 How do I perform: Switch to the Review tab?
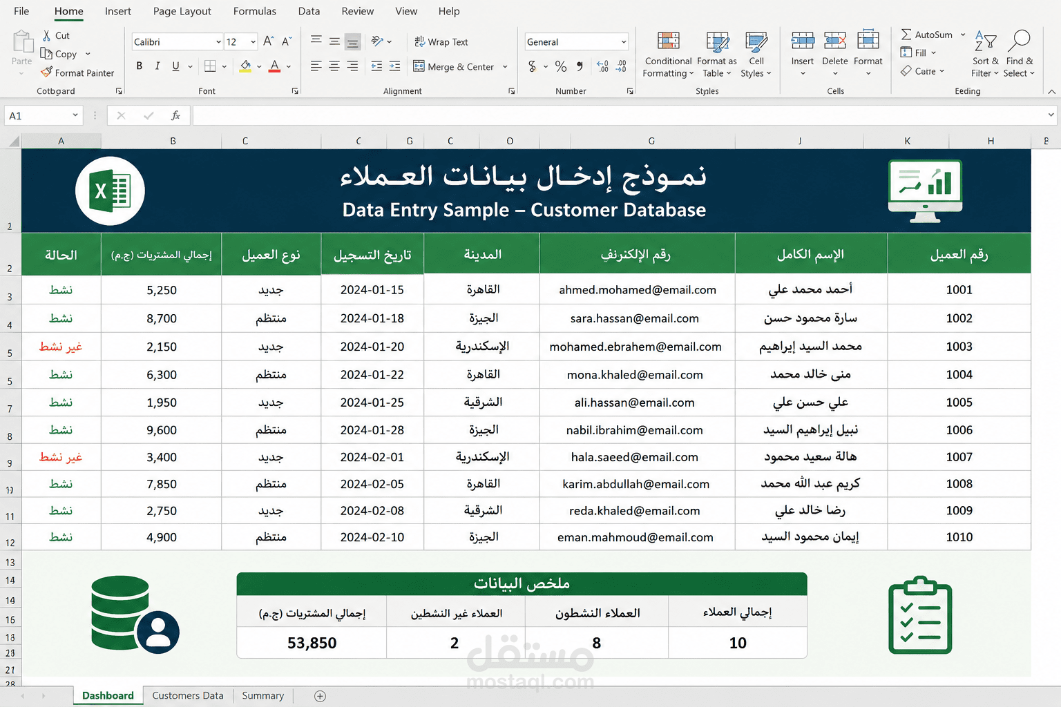tap(358, 11)
